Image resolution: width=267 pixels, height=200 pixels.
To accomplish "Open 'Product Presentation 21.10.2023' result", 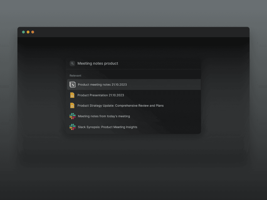I will coord(101,95).
